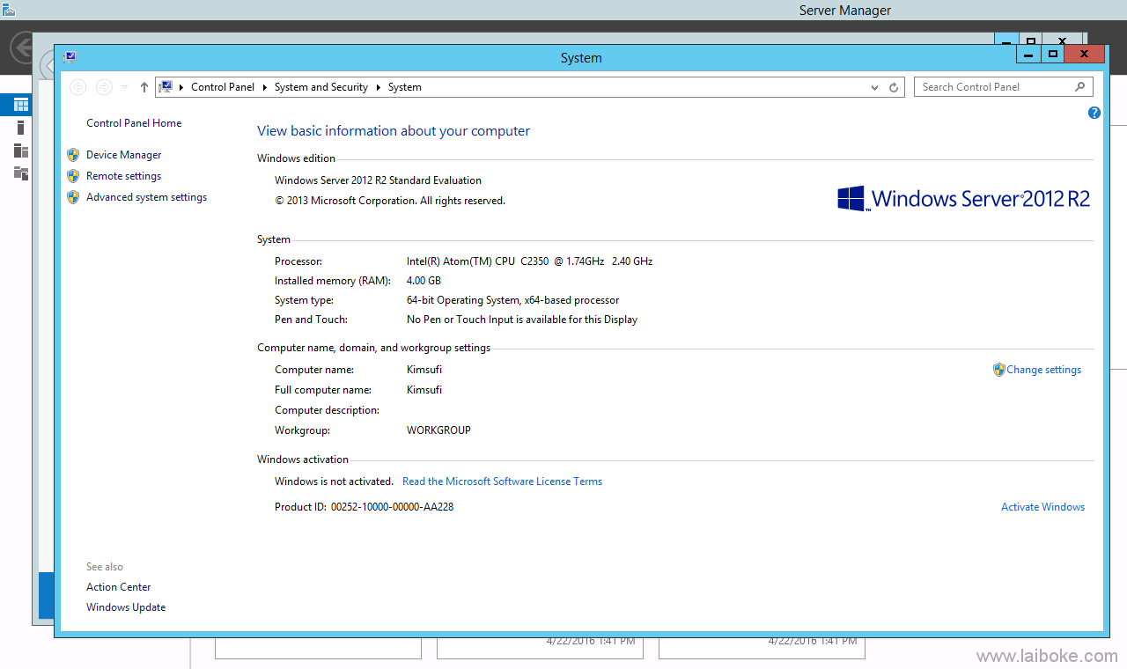Go forward in the Control Panel window
The image size is (1127, 669).
(104, 87)
